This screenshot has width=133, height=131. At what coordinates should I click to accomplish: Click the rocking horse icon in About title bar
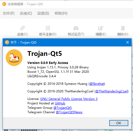tap(7, 42)
